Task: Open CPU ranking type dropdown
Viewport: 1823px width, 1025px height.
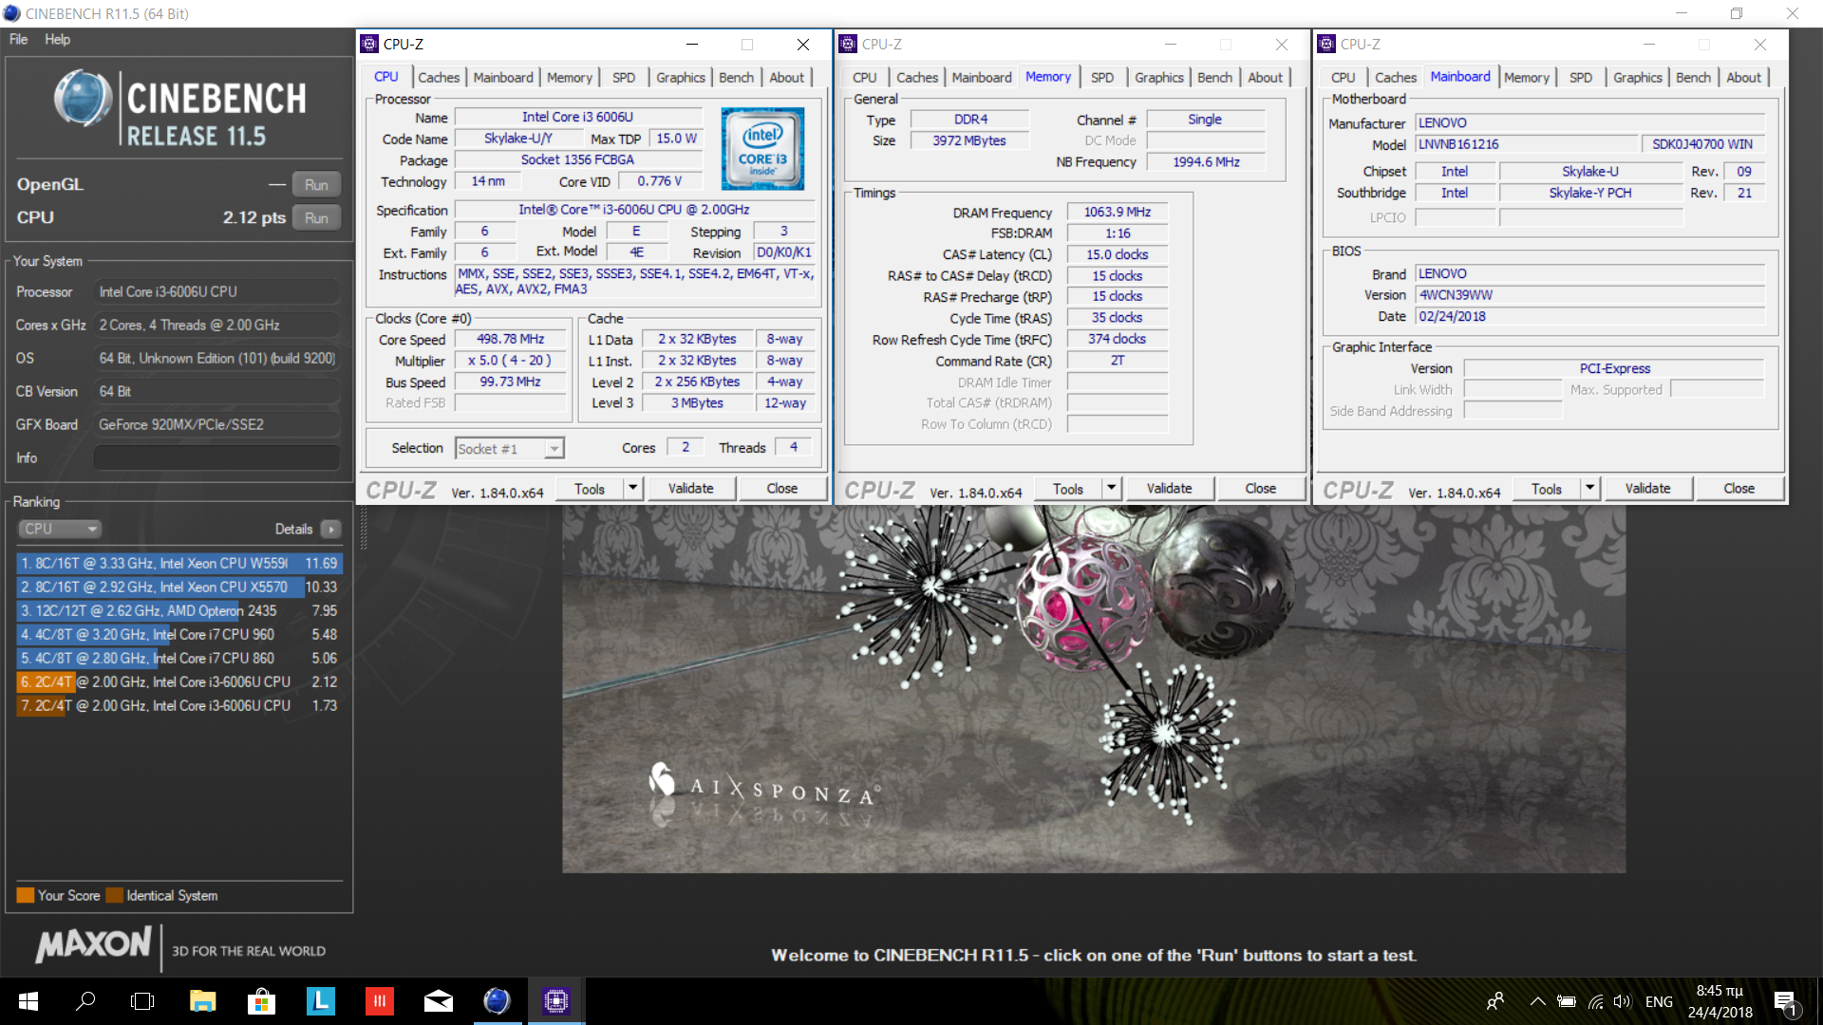Action: tap(60, 529)
